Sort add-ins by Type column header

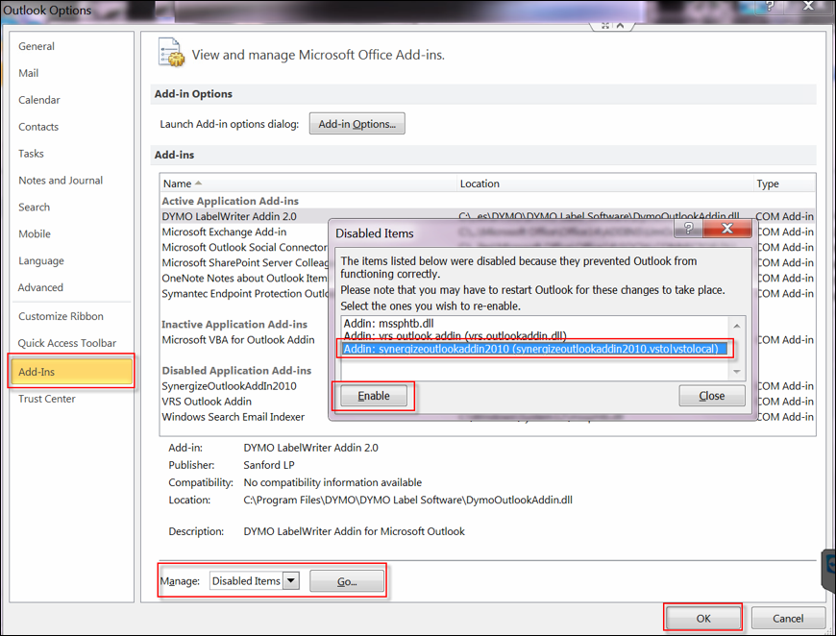784,183
